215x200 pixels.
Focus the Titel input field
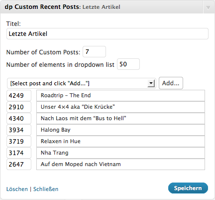pos(107,34)
